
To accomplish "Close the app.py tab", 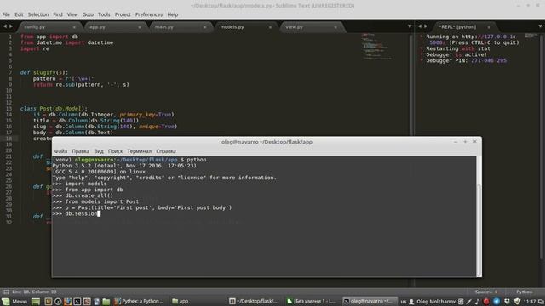I will click(x=140, y=27).
